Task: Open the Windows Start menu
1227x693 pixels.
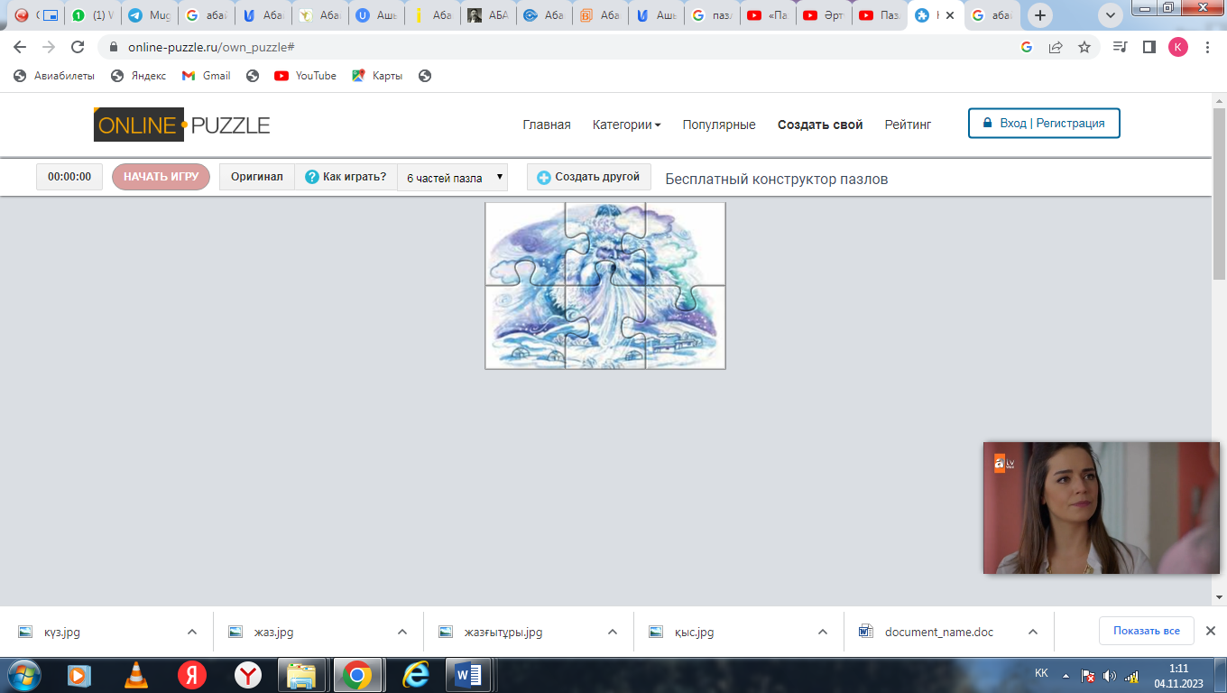Action: (23, 675)
